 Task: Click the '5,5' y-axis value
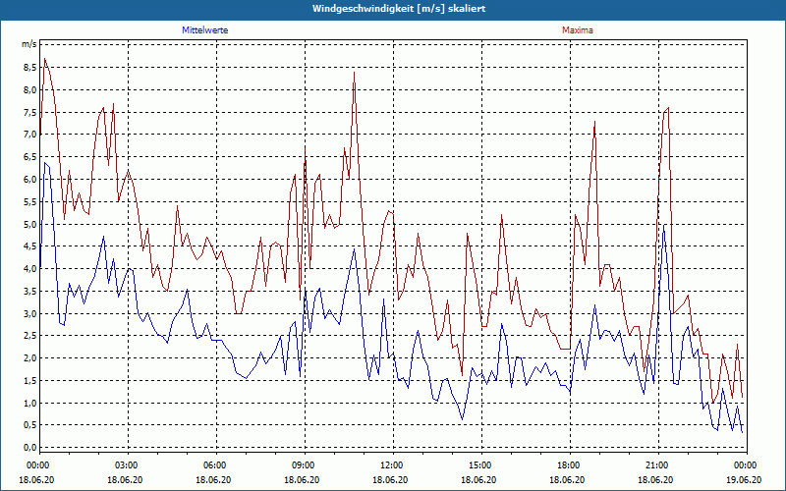click(30, 202)
